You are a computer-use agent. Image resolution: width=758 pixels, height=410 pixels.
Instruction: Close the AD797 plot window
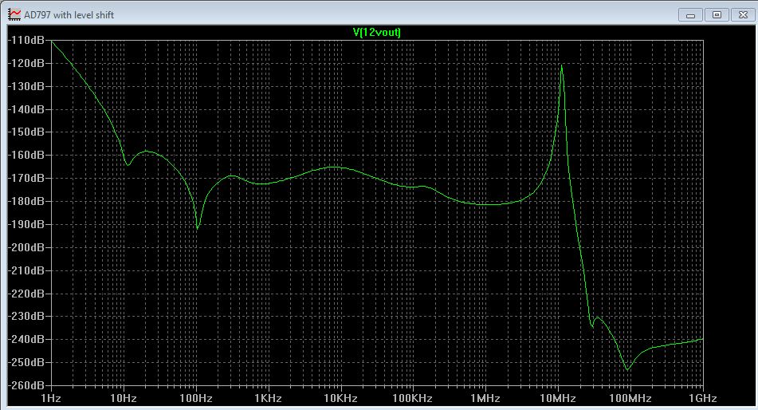743,15
